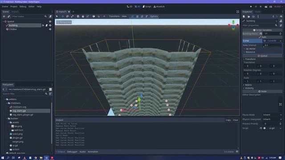Instance a child scene with the link icon
285x160 pixels.
pos(8,16)
